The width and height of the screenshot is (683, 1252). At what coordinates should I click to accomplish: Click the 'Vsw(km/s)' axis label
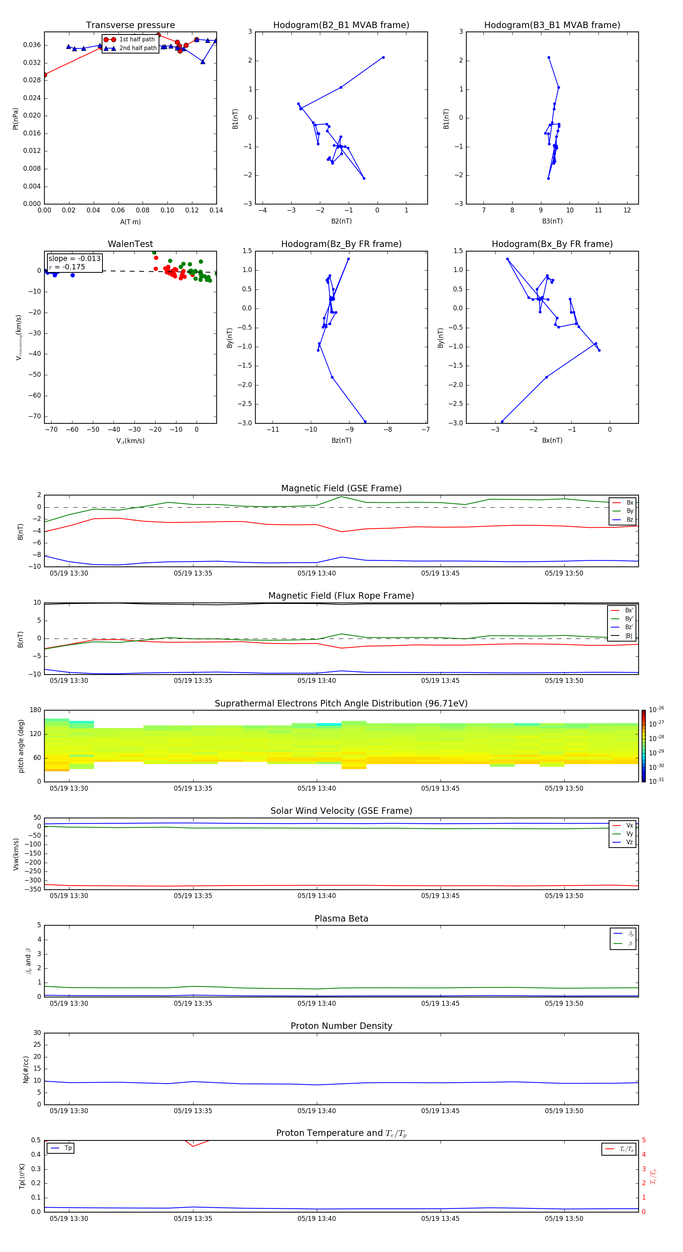click(x=16, y=854)
